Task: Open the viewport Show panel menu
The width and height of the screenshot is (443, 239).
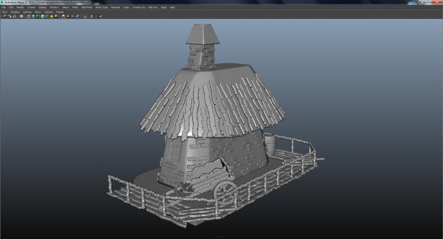Action: coord(38,12)
